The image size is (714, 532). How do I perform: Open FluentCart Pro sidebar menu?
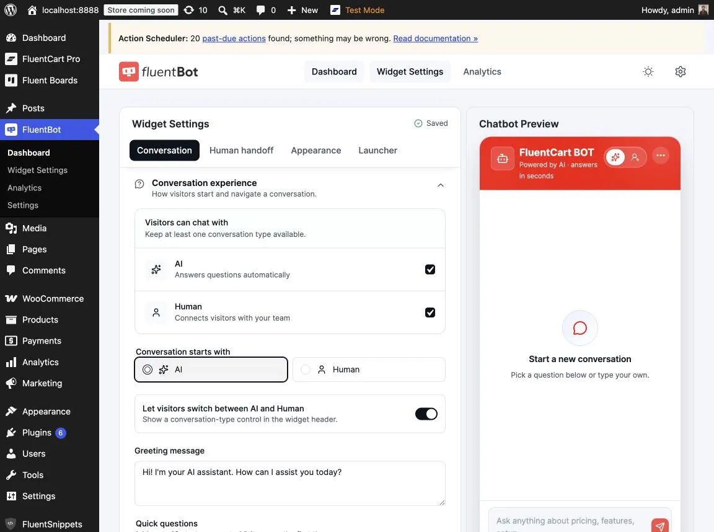click(x=51, y=59)
